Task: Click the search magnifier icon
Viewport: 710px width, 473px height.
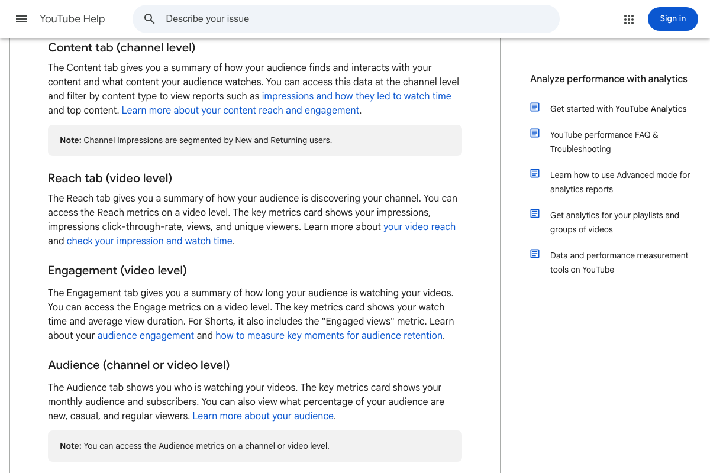Action: pos(150,19)
